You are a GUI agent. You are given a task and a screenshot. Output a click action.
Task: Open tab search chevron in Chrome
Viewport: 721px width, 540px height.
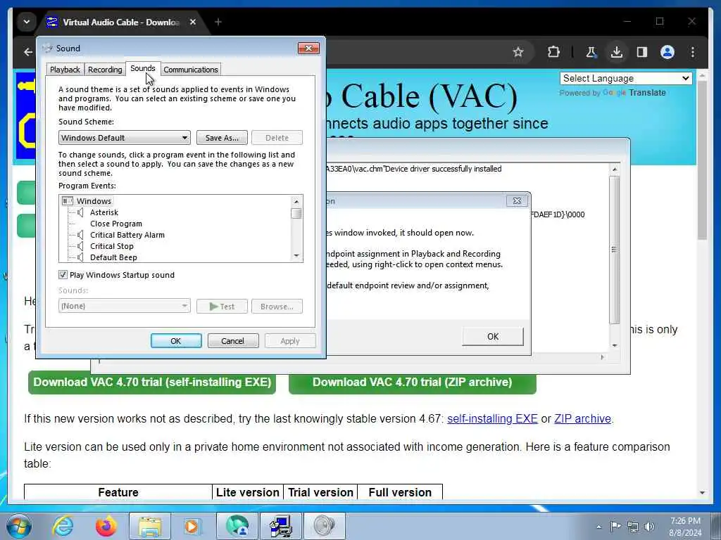pos(27,22)
